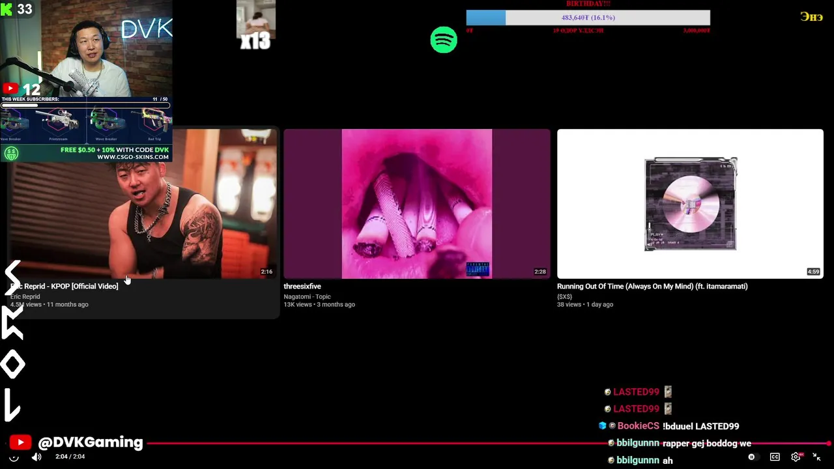Open the threesixfive video thumbnail
Image resolution: width=834 pixels, height=469 pixels.
tap(417, 204)
